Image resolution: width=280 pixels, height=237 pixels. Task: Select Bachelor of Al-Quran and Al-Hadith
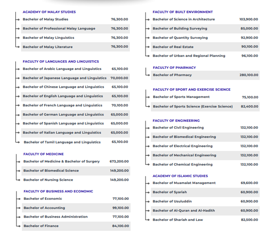pyautogui.click(x=184, y=211)
